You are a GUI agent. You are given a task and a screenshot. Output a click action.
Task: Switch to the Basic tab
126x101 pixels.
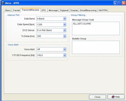8,10
